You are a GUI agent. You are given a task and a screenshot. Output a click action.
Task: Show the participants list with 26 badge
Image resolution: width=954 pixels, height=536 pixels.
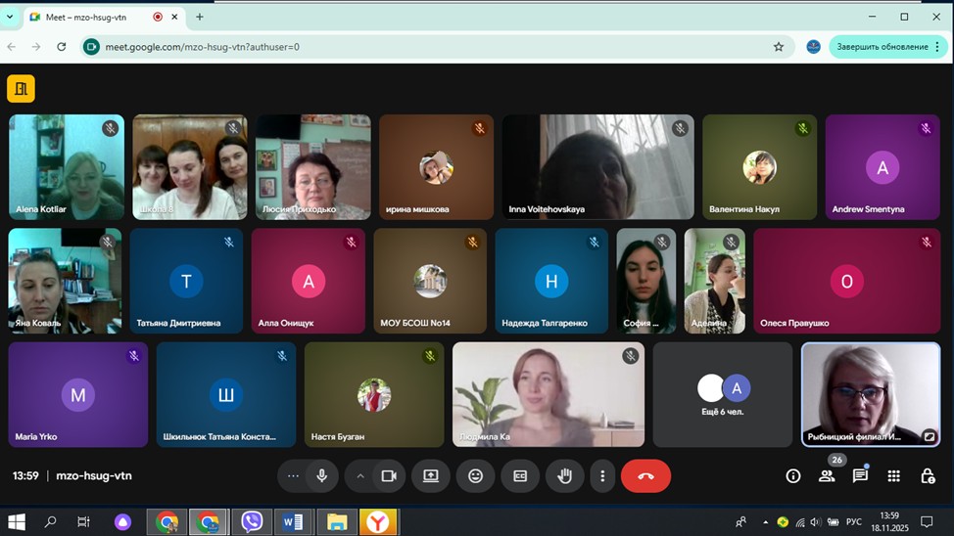(827, 476)
